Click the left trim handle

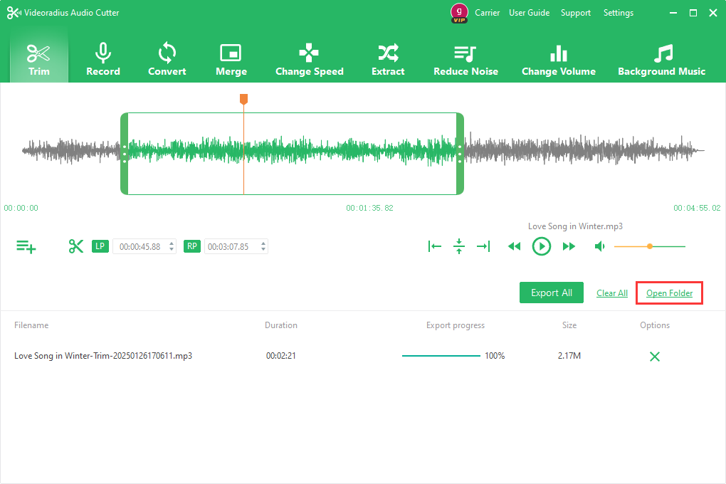tap(124, 154)
